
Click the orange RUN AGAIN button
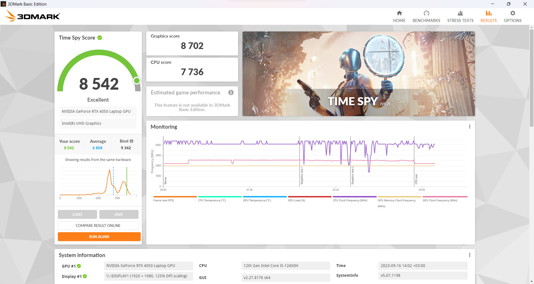click(99, 237)
